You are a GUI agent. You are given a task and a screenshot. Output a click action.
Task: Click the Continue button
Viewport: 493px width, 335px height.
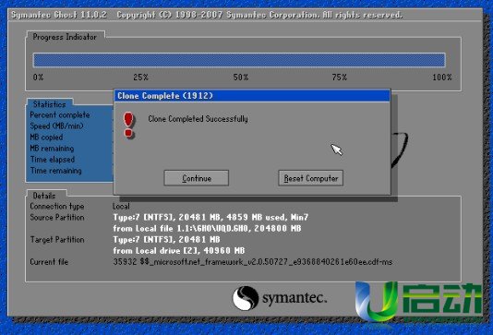click(x=197, y=178)
